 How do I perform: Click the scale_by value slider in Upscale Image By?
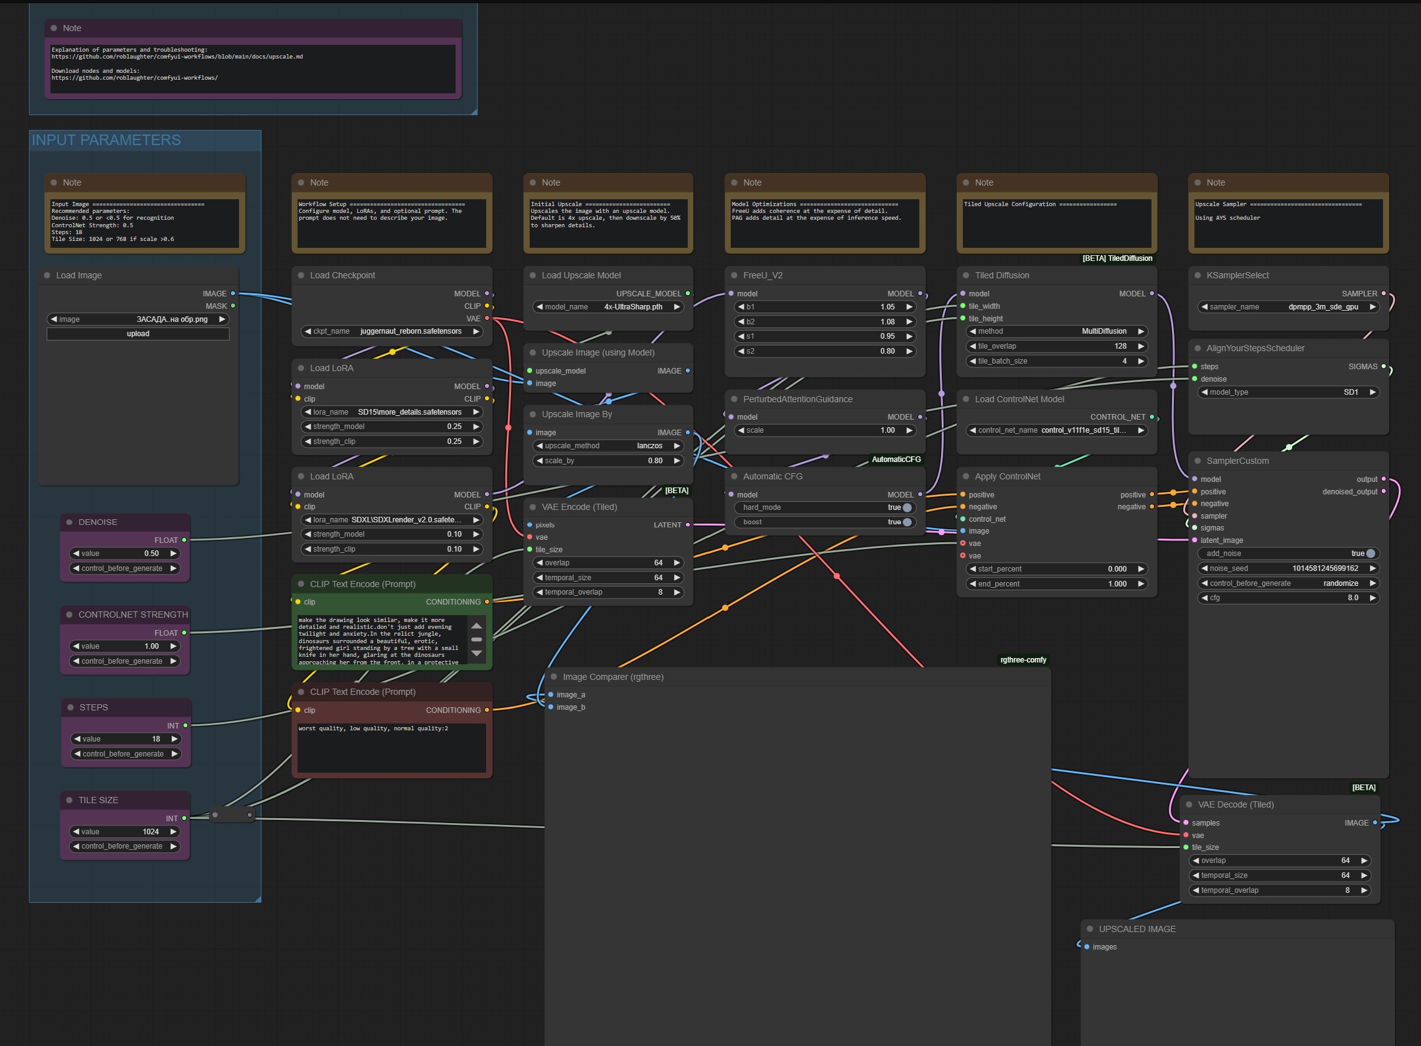[x=607, y=461]
